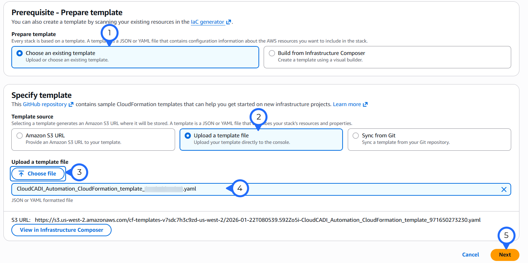Screen dimensions: 528x263
Task: Open the GitHub repository link
Action: click(x=45, y=104)
